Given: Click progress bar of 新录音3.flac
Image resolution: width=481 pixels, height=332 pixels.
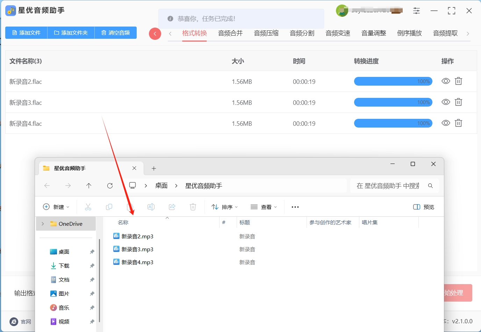Looking at the screenshot, I should [x=393, y=102].
